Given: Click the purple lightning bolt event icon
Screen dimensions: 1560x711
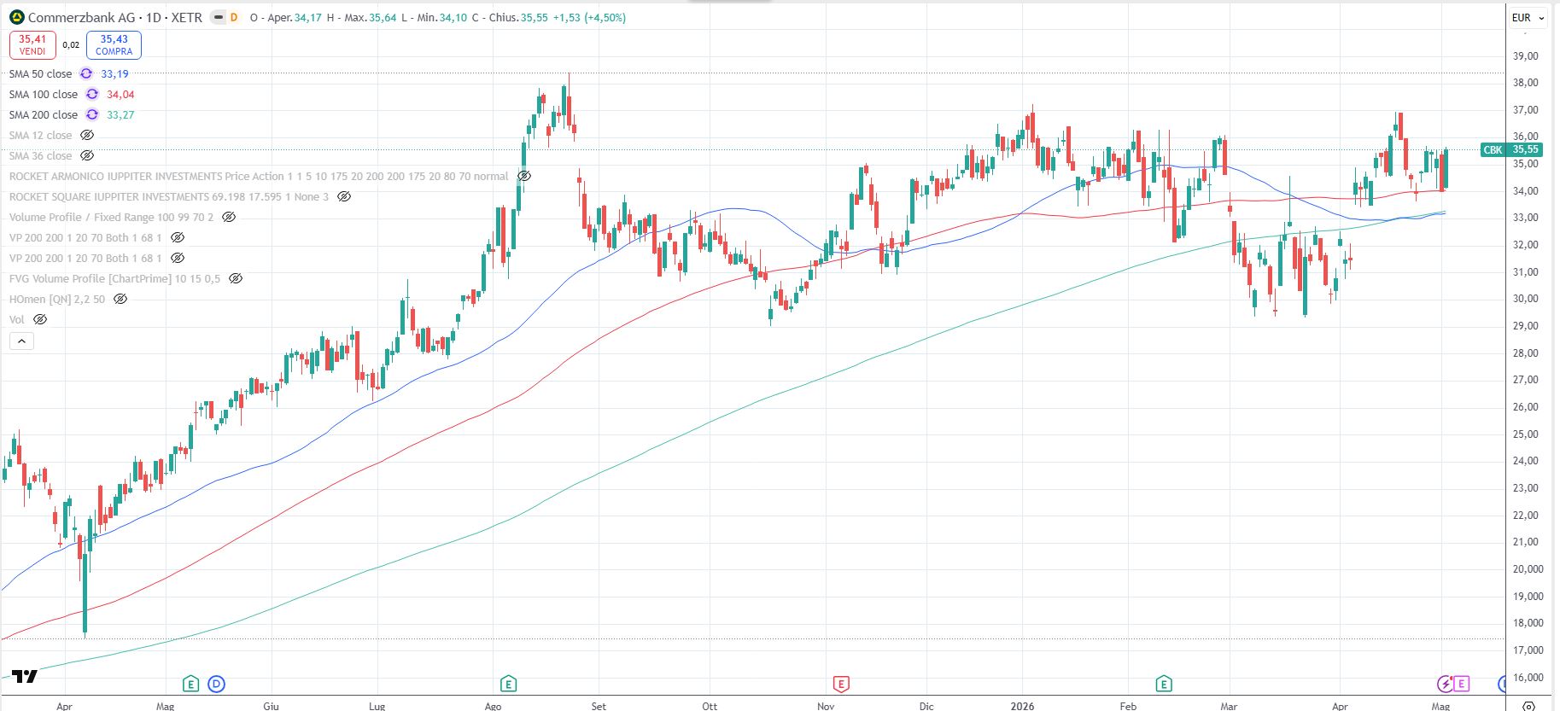Looking at the screenshot, I should point(1445,684).
